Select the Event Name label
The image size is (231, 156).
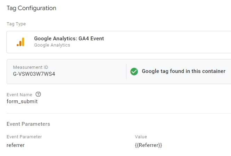[x=19, y=95]
